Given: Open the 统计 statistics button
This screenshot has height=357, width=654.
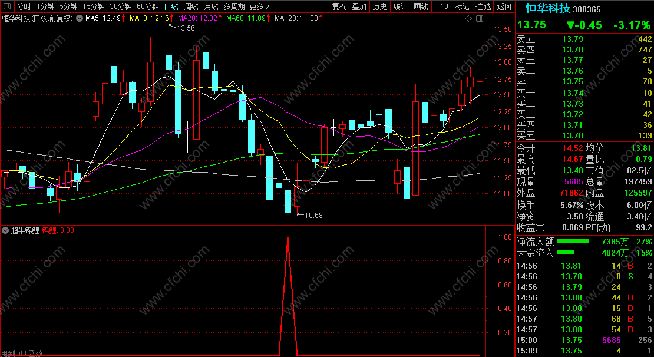Looking at the screenshot, I should click(x=401, y=6).
